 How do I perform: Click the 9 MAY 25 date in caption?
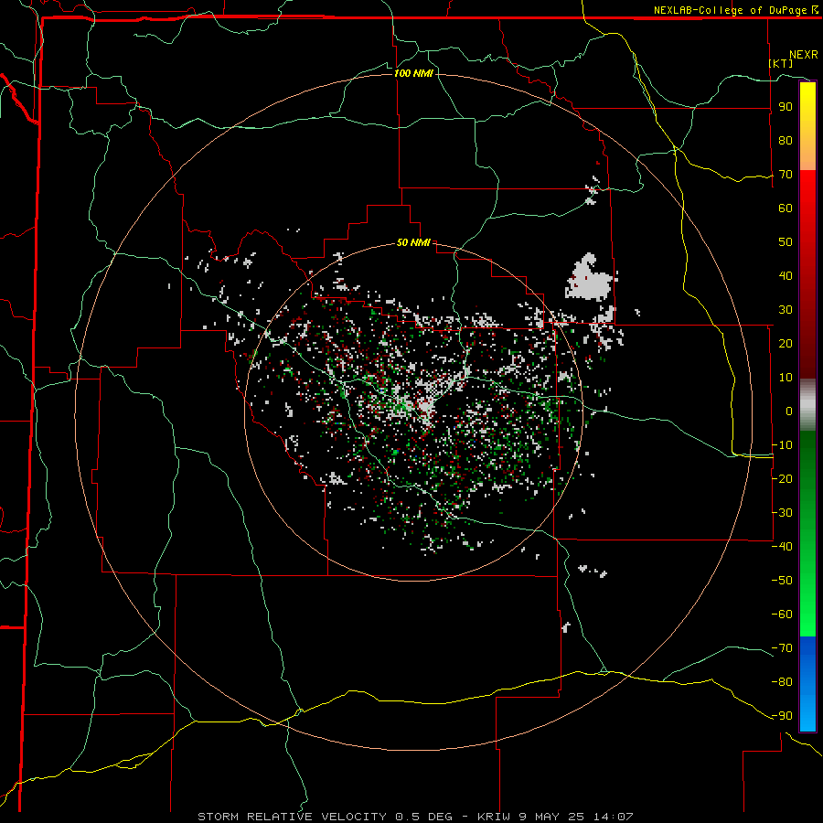click(x=551, y=817)
